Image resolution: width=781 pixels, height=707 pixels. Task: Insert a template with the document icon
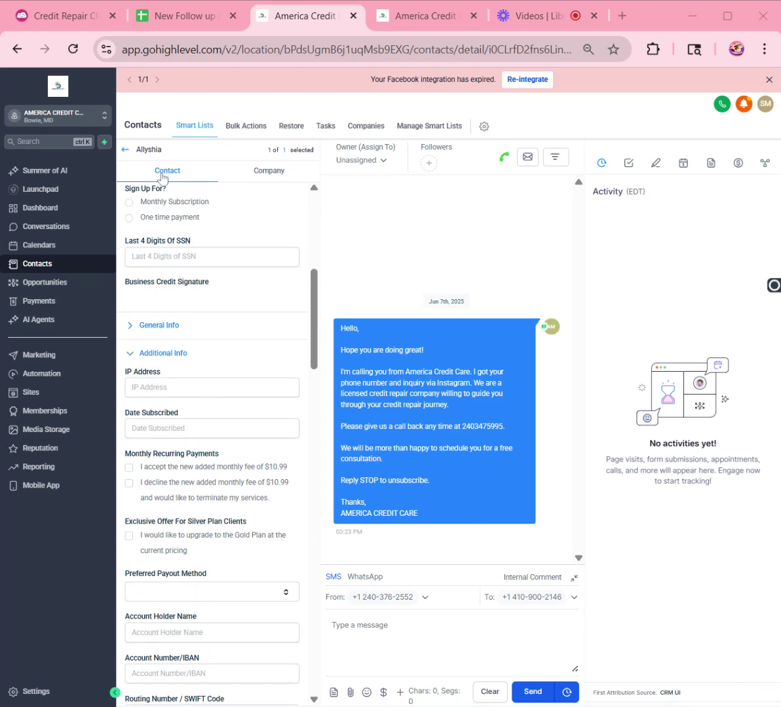point(333,692)
